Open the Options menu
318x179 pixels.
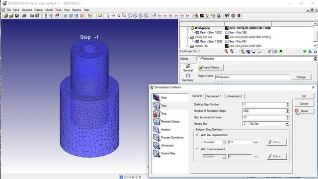coord(77,10)
